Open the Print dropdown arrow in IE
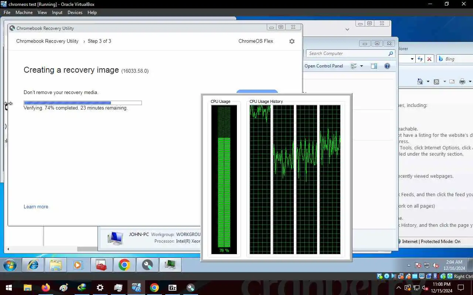Image resolution: width=473 pixels, height=295 pixels. 470,81
